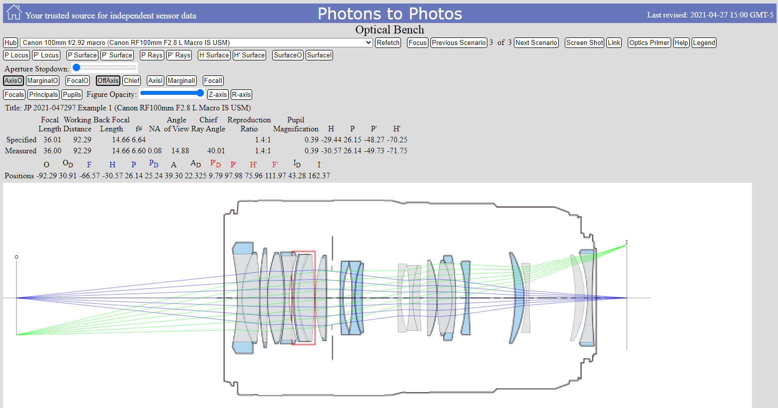The height and width of the screenshot is (408, 778).
Task: Click the measured angle of view 14.88
Action: click(x=180, y=151)
